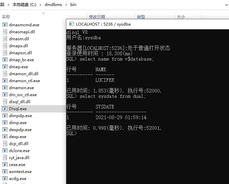Go to dmdbms folder in breadcrumb
This screenshot has height=184, width=229.
pos(53,5)
